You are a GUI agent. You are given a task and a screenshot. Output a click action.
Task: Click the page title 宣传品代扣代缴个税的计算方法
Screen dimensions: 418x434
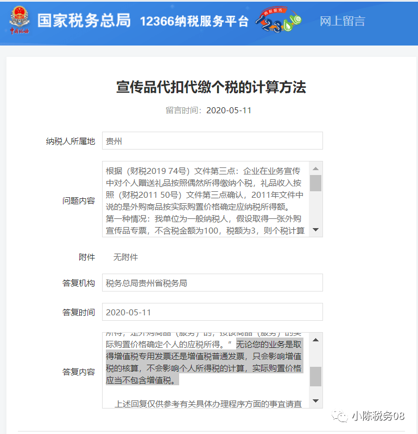tap(211, 87)
